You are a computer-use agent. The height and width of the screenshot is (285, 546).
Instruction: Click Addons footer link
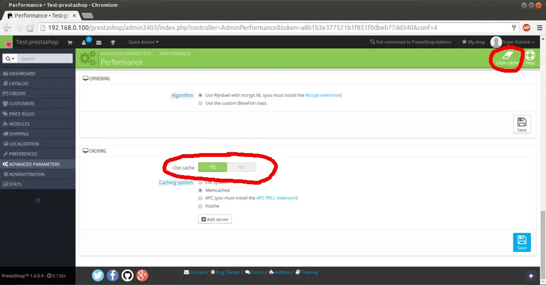tap(283, 272)
